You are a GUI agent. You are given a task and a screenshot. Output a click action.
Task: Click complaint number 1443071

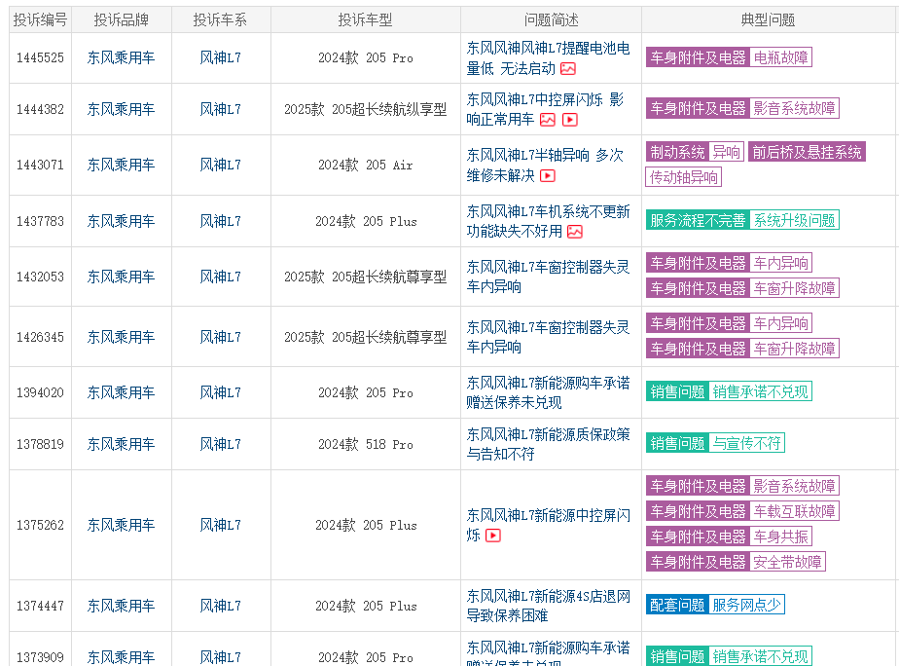[40, 166]
